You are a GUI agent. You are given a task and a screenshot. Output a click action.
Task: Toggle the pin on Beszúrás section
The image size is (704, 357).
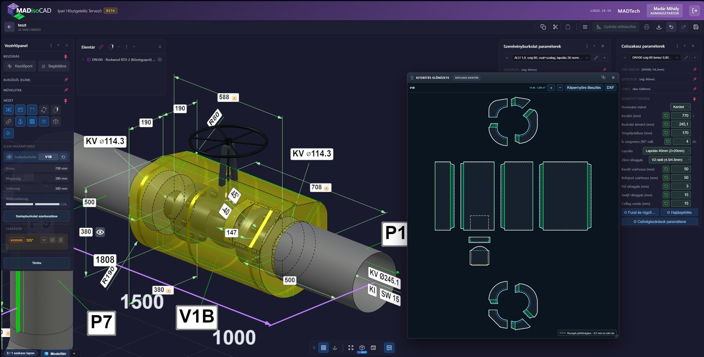[x=66, y=57]
